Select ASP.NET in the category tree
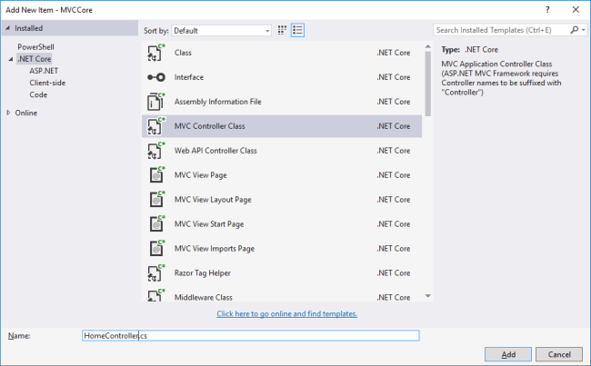The height and width of the screenshot is (366, 591). 42,70
